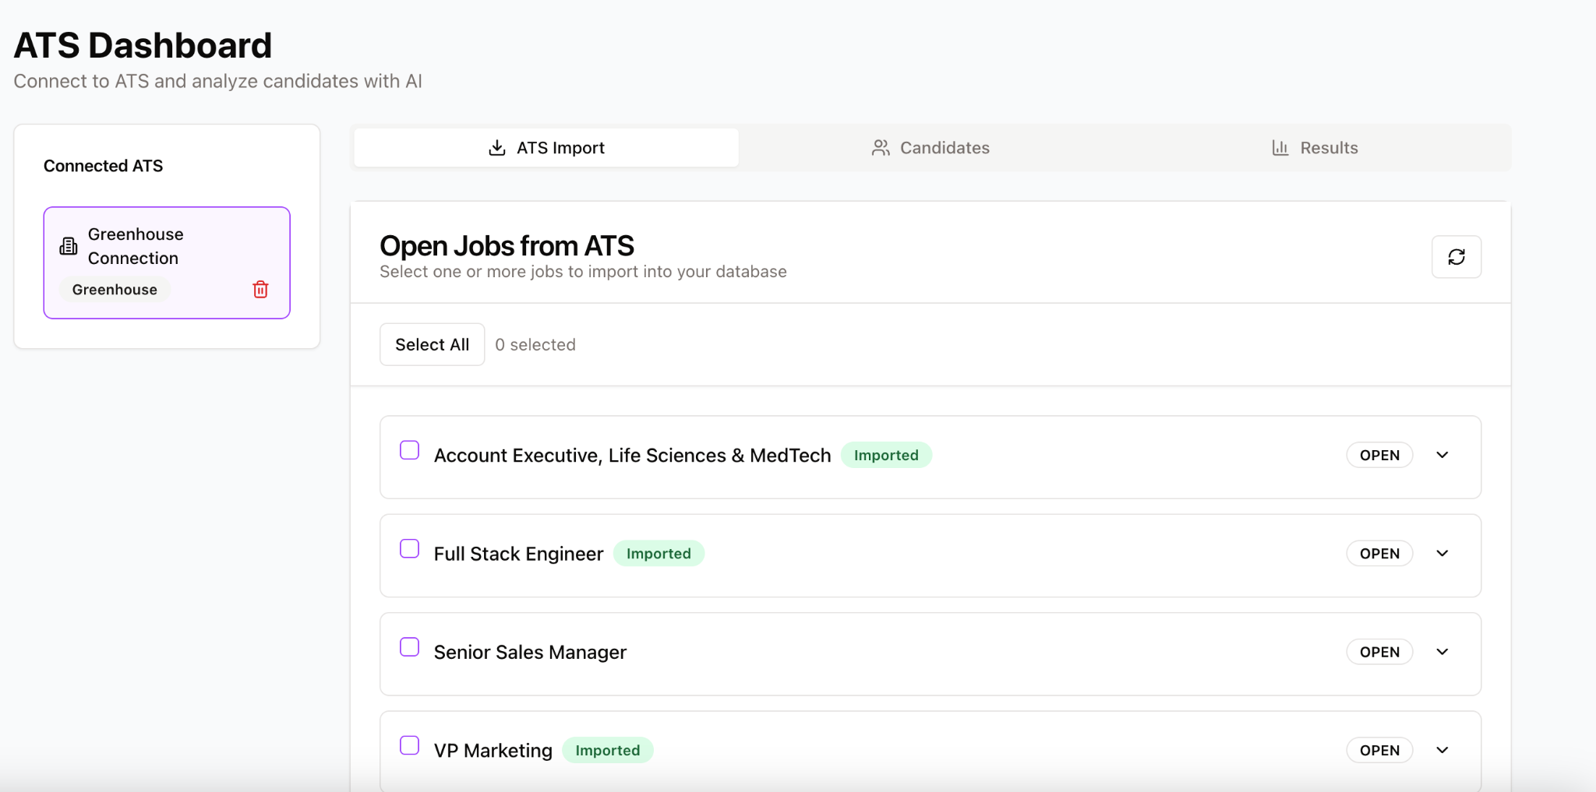The width and height of the screenshot is (1596, 792).
Task: Click the '0 selected' counter text
Action: tap(535, 344)
